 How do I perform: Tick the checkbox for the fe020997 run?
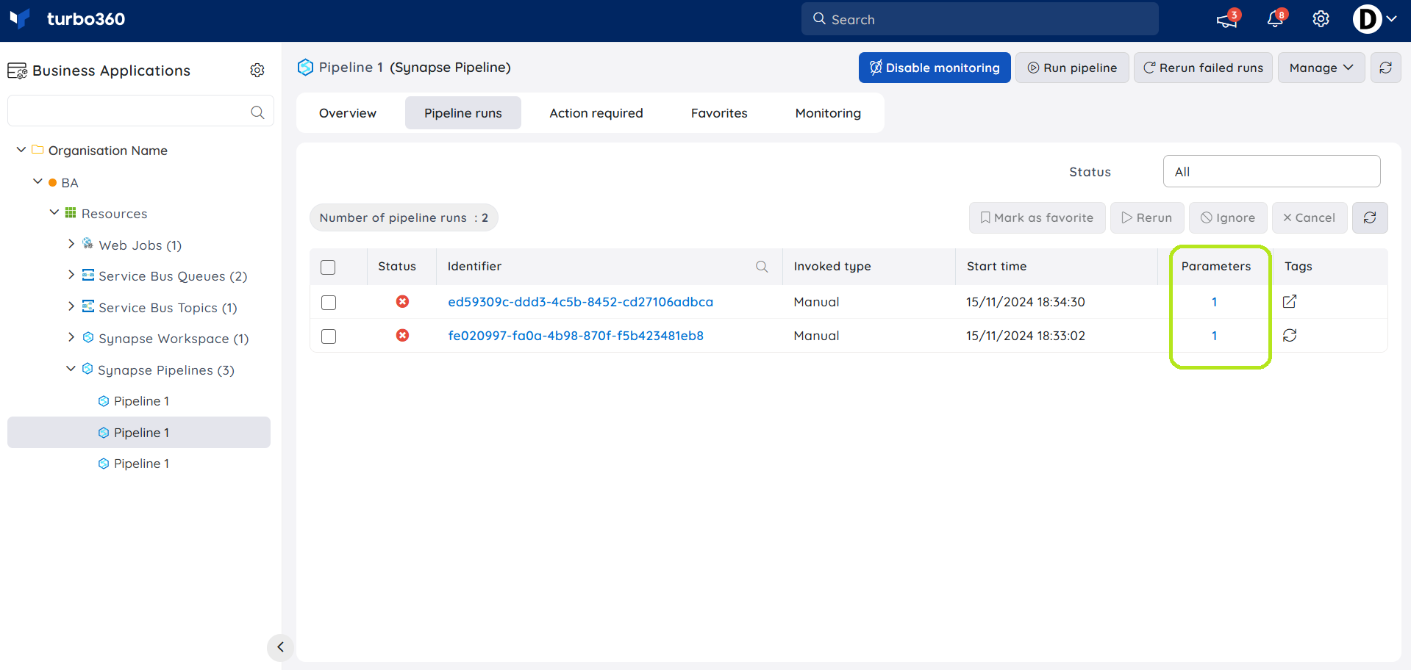click(x=329, y=336)
